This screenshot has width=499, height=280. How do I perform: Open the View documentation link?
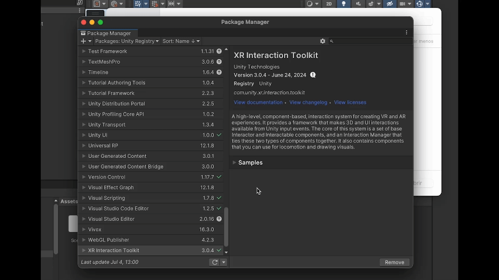coord(258,102)
